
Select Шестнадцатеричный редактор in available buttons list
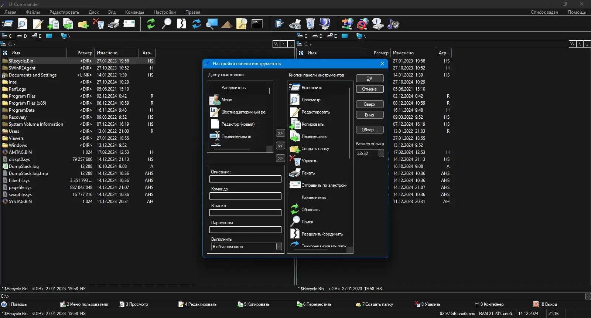[x=243, y=112]
